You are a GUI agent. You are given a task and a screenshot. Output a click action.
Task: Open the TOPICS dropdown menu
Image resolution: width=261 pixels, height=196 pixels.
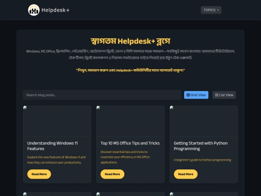[x=211, y=10]
